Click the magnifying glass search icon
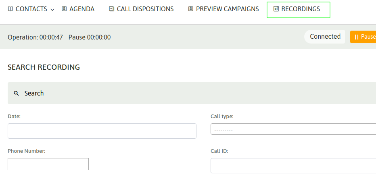Viewport: 376px width, 181px height. [x=17, y=93]
